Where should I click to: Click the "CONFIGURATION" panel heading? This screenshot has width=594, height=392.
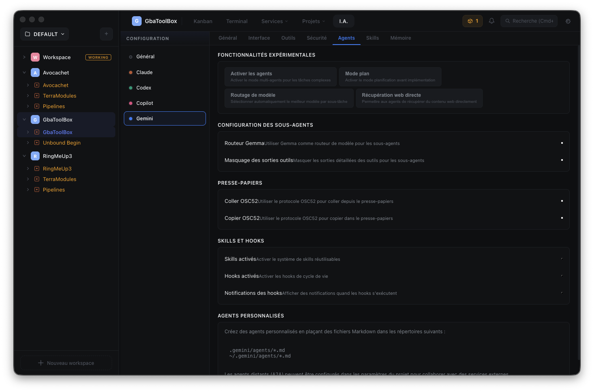148,38
